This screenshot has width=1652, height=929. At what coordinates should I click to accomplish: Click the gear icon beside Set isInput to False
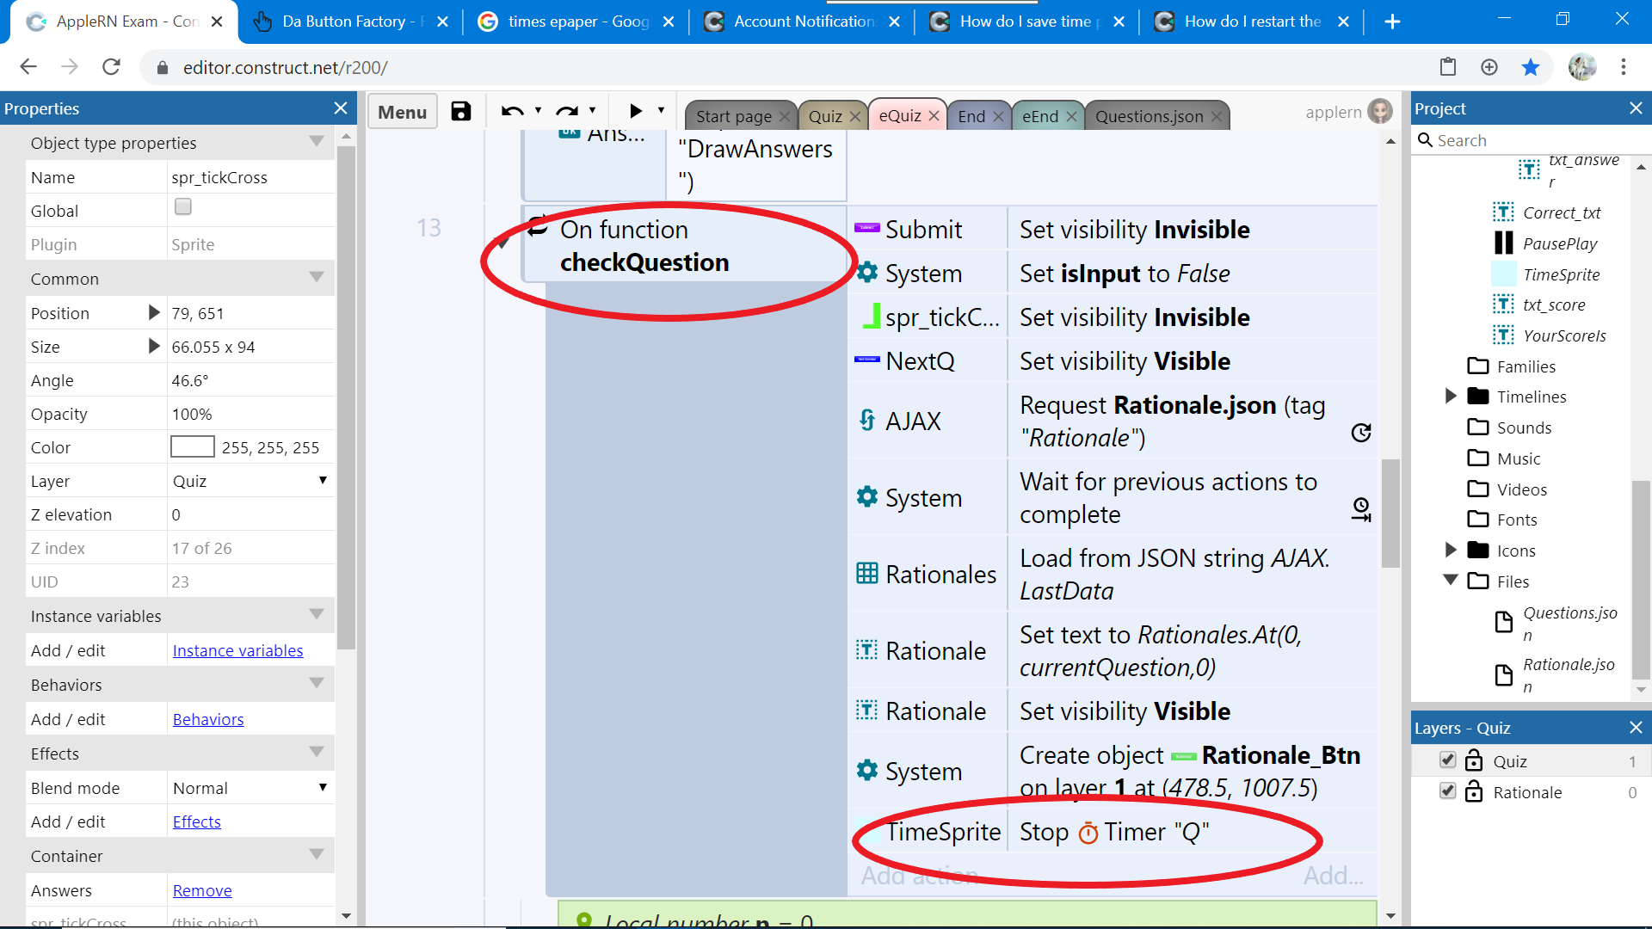867,273
